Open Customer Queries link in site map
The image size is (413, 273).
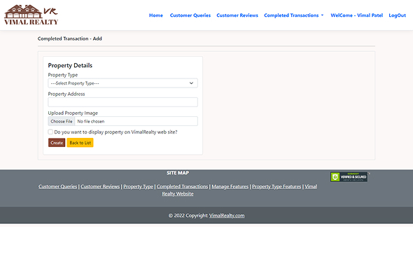(57, 186)
